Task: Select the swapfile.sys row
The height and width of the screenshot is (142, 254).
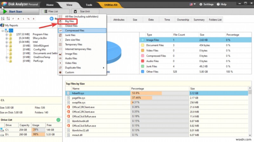Action: pos(157,102)
